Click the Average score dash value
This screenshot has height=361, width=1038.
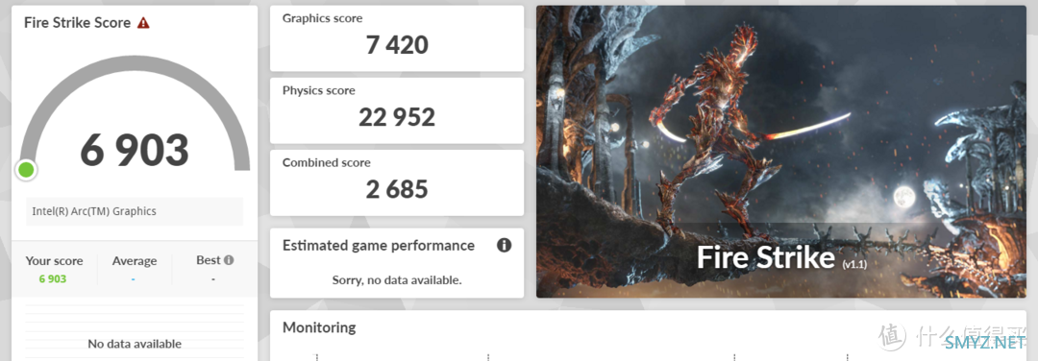133,279
